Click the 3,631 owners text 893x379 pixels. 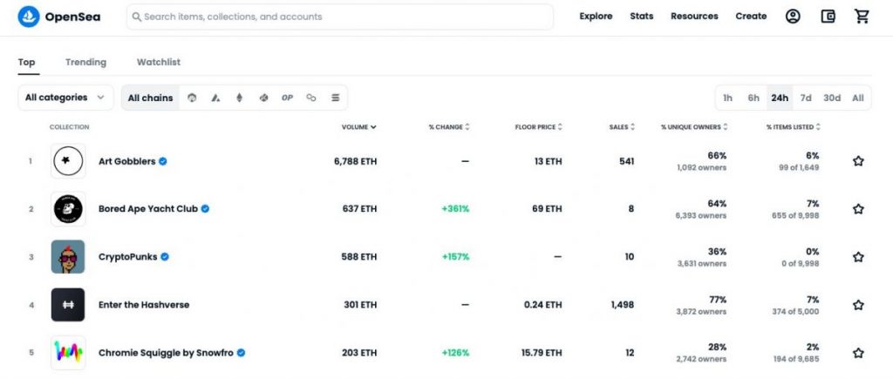702,263
